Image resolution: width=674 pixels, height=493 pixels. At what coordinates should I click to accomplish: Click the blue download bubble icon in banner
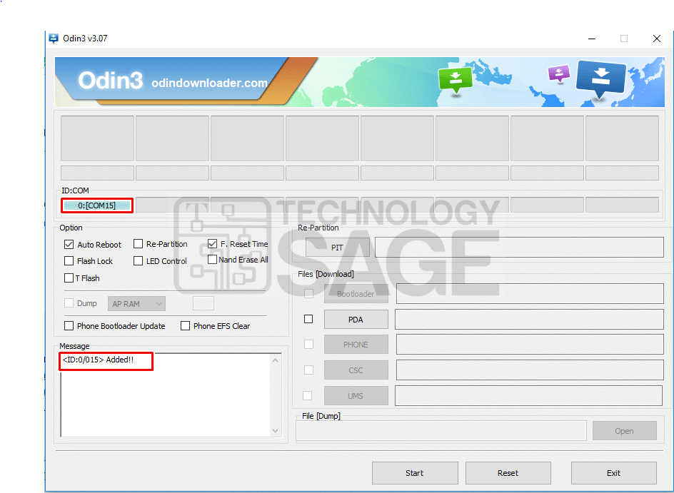coord(600,79)
